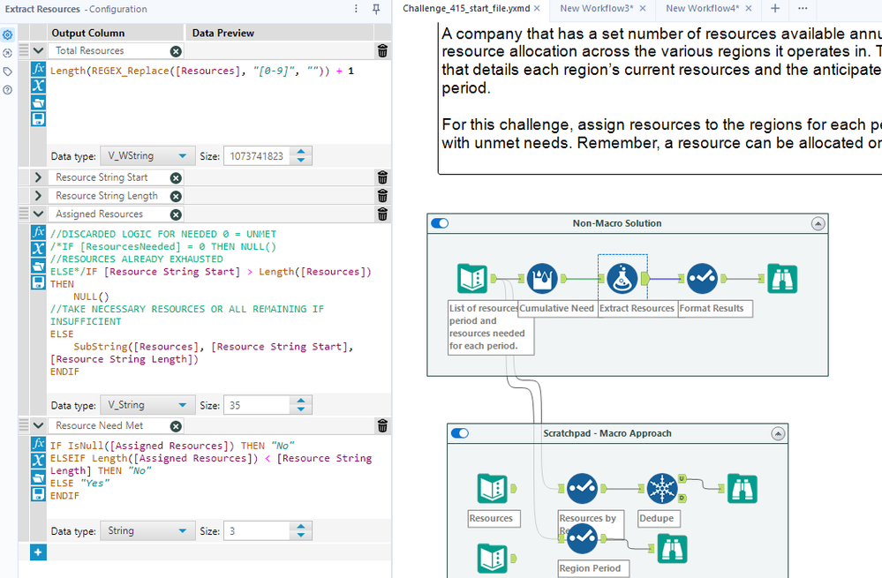Disable the Non-Macro Solution container

pyautogui.click(x=440, y=223)
